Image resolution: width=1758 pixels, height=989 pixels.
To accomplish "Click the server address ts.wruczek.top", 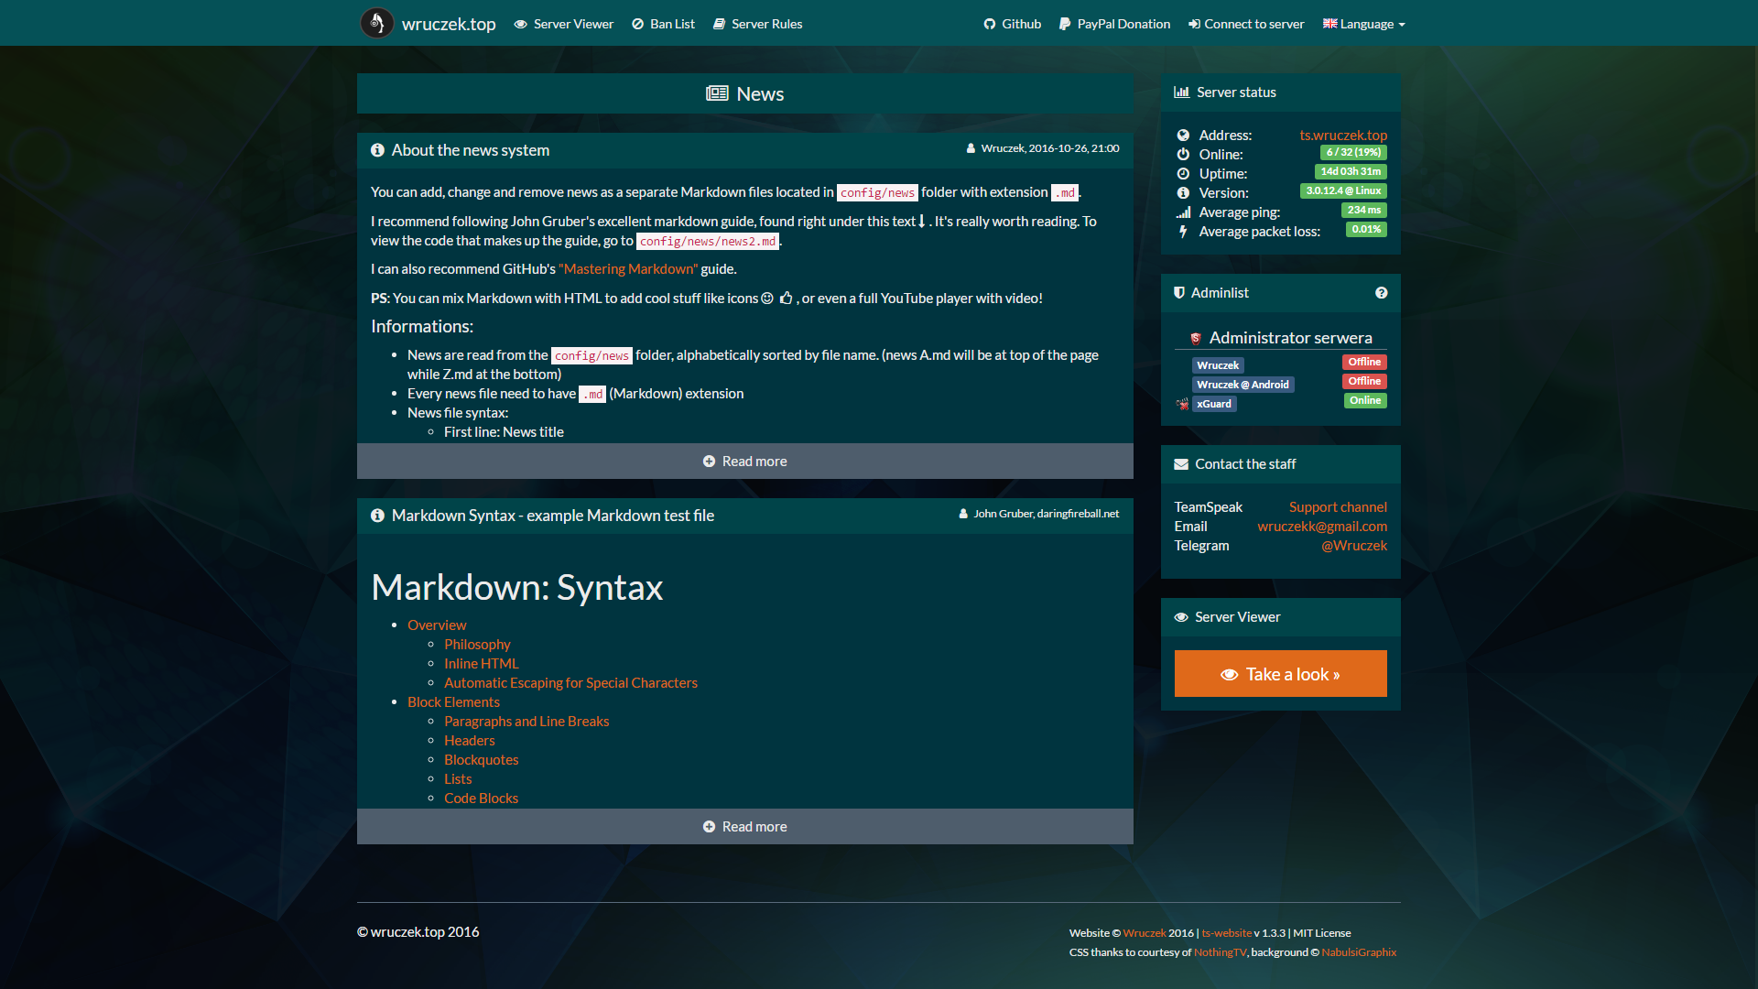I will (1344, 134).
